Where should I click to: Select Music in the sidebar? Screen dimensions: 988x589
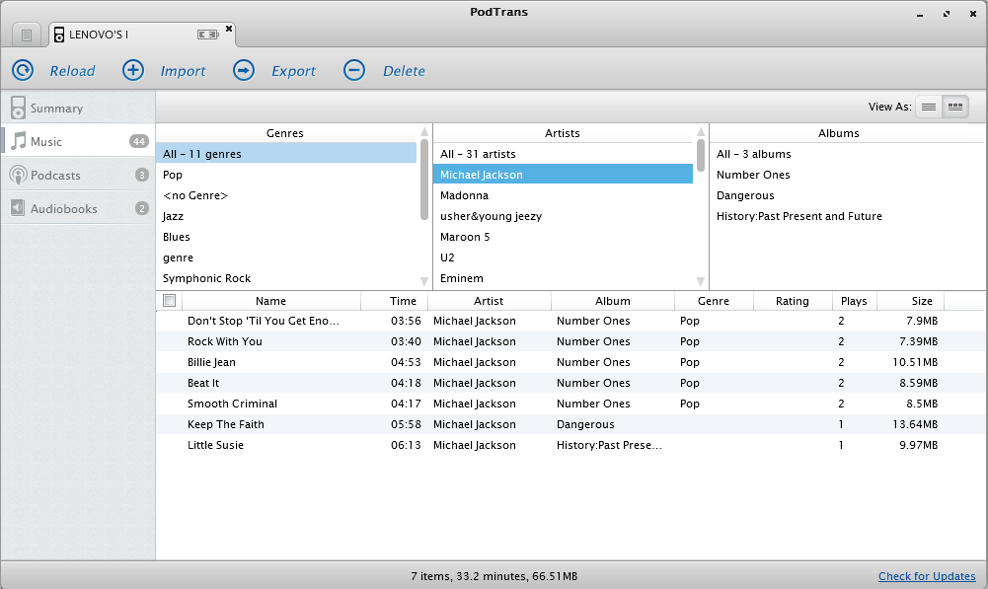point(46,142)
